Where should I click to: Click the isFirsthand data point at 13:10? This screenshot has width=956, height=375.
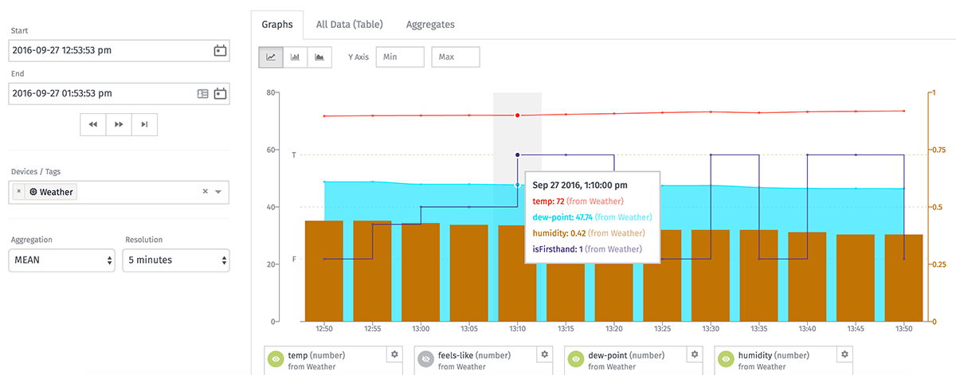(518, 154)
